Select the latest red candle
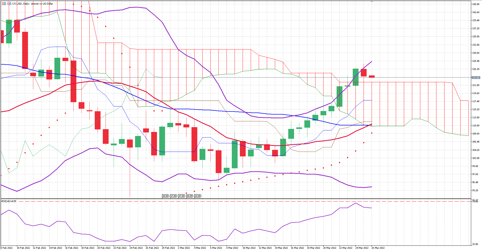 tap(372, 76)
